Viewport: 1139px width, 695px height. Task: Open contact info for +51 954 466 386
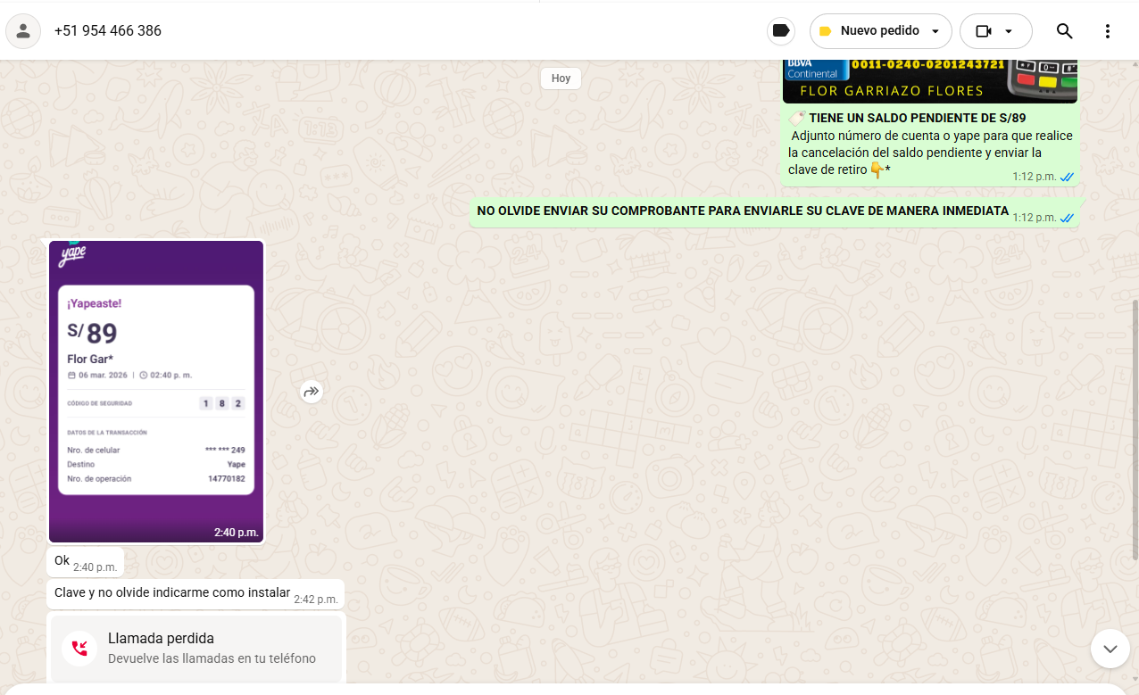[108, 31]
